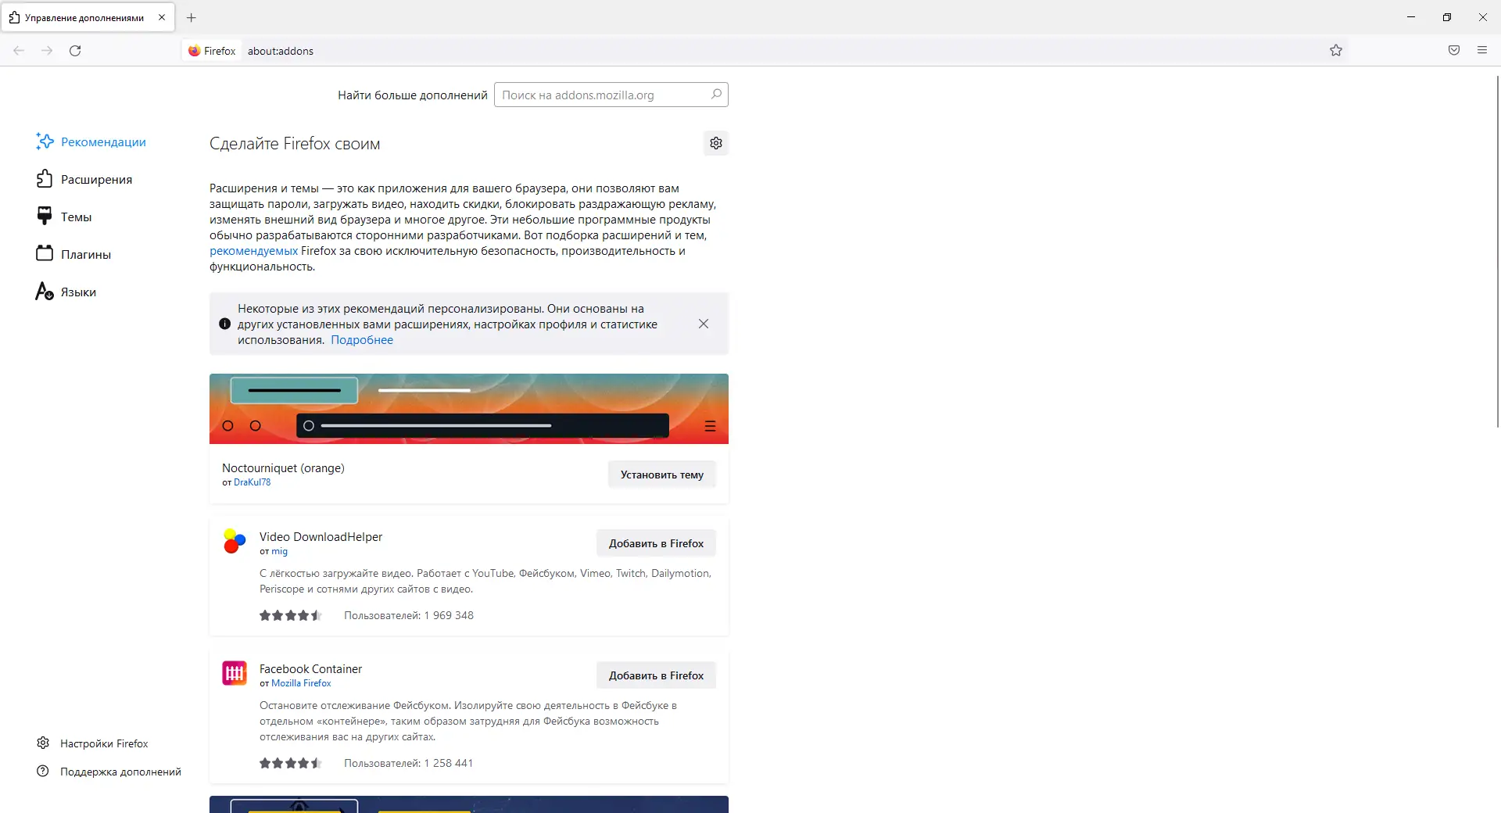Viewport: 1501px width, 813px height.
Task: Open the Расширения section in sidebar
Action: tap(96, 178)
